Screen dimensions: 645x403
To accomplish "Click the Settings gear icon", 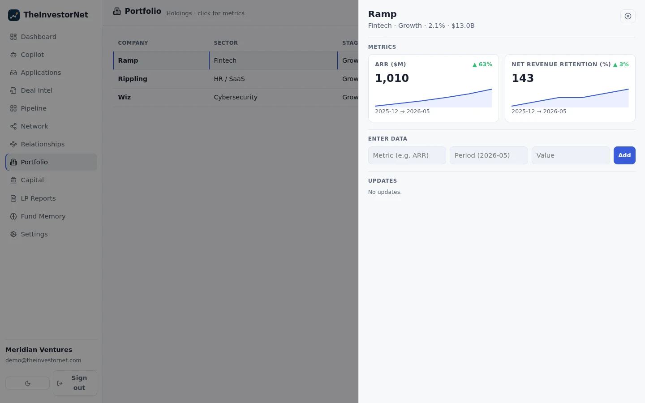I will point(13,234).
